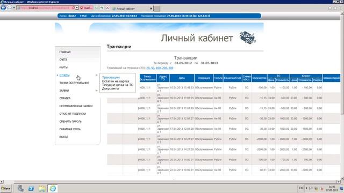Choose Остатки на картах submenu entry

[x=116, y=81]
